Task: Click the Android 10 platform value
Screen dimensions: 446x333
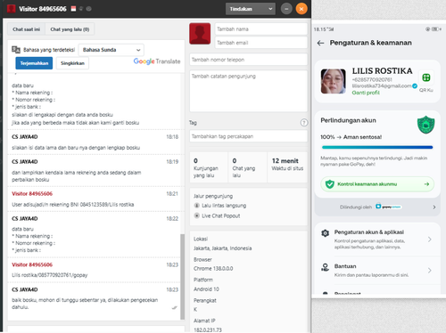Action: click(206, 289)
